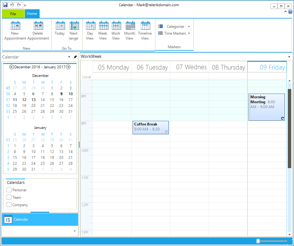Click the vertical scrollbar thumb

(x=289, y=129)
